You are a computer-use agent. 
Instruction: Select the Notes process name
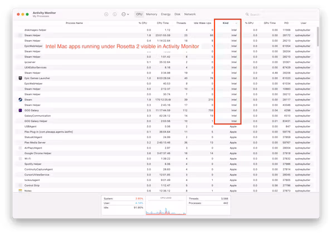click(28, 191)
